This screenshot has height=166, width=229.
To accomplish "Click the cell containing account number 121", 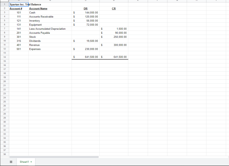I will pyautogui.click(x=19, y=21).
